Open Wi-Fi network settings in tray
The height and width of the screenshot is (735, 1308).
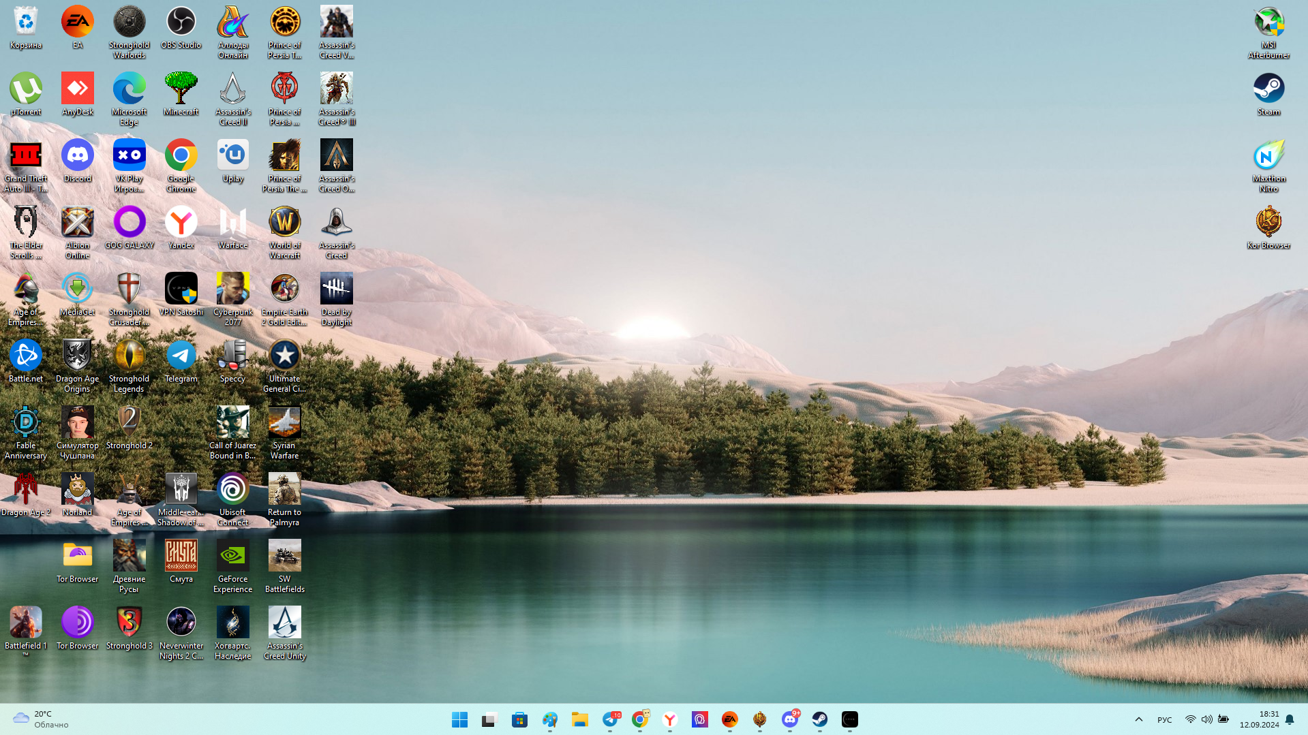click(x=1191, y=719)
